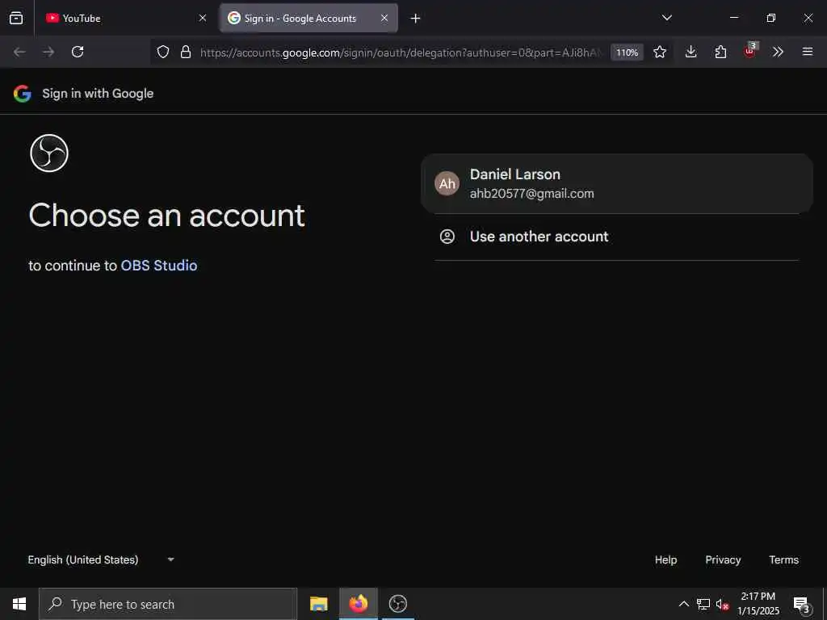Open the uBlock Origin extension icon
Screen dimensions: 827x620
(750, 51)
